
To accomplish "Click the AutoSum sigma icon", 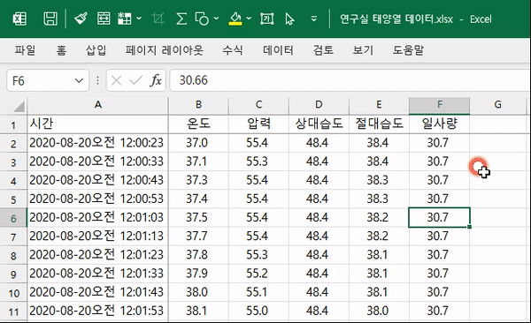I will (181, 19).
